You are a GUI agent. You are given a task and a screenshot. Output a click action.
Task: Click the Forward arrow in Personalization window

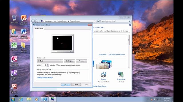[x=37, y=21]
